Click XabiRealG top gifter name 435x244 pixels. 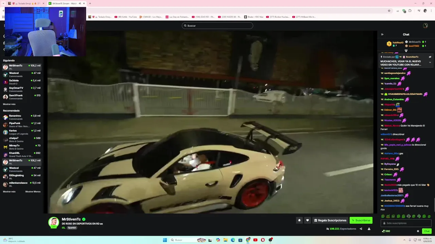(x=398, y=42)
